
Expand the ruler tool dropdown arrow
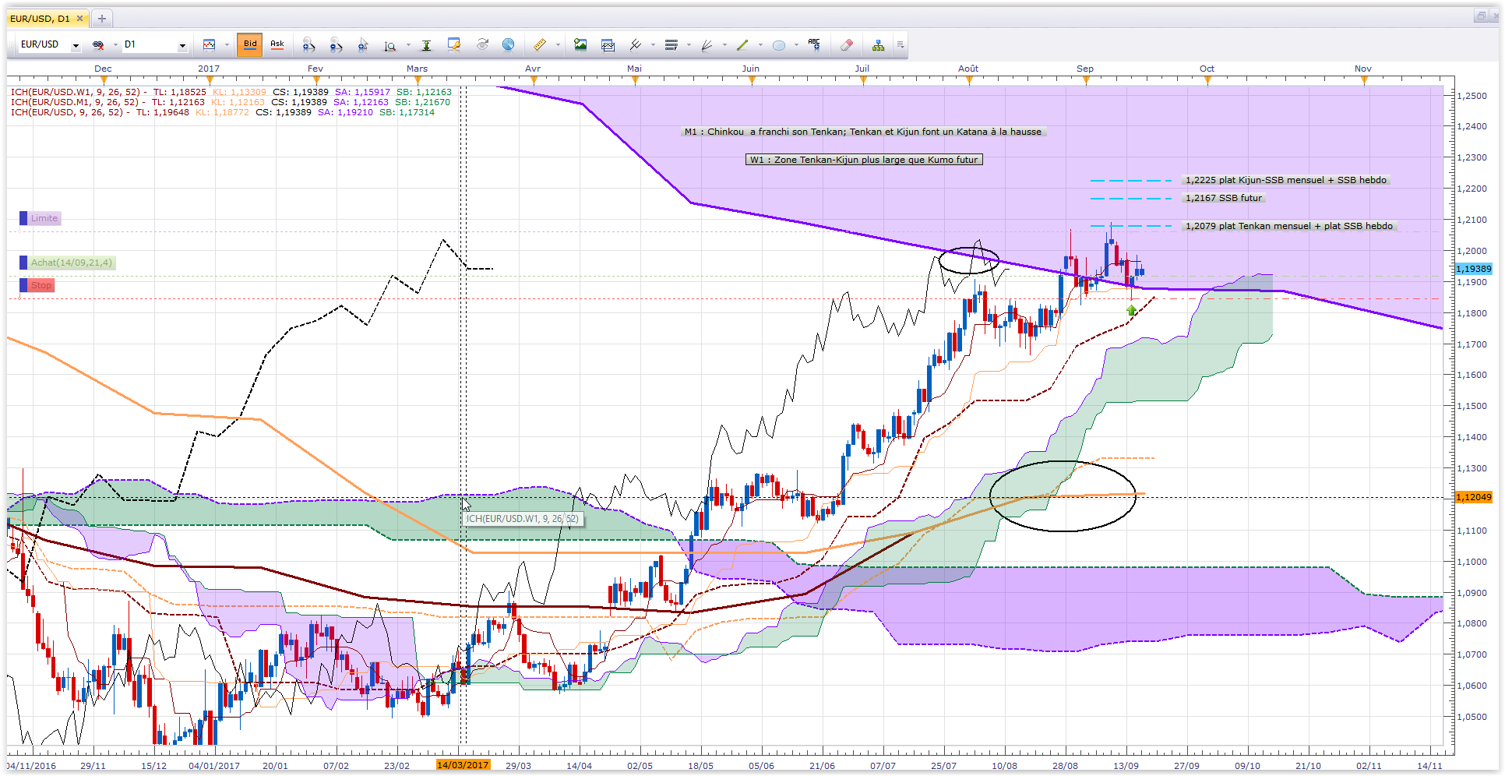coord(558,45)
